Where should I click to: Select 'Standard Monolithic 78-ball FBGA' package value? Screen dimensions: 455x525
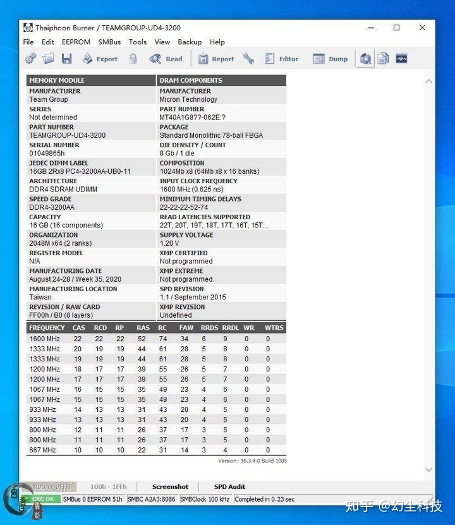[x=211, y=135]
